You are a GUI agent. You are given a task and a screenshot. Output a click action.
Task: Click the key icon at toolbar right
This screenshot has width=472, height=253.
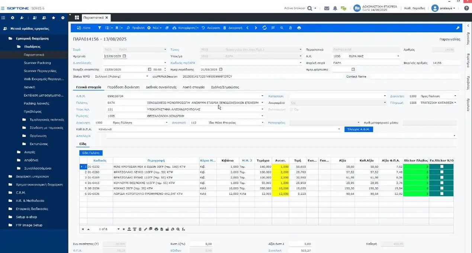(458, 28)
